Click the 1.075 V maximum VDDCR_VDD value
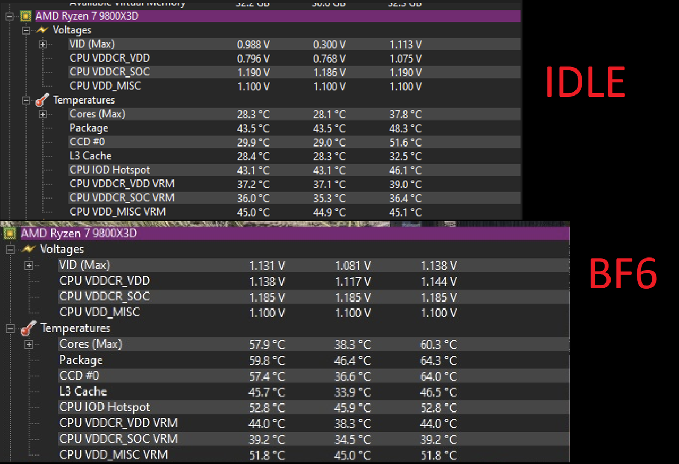This screenshot has width=679, height=464. click(406, 58)
